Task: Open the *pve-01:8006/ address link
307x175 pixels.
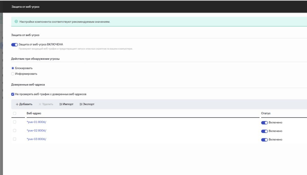Action: [36, 122]
